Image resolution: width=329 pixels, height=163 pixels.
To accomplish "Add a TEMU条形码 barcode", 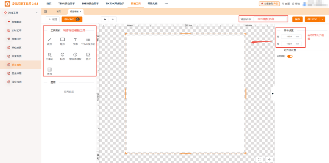I will (x=88, y=41).
